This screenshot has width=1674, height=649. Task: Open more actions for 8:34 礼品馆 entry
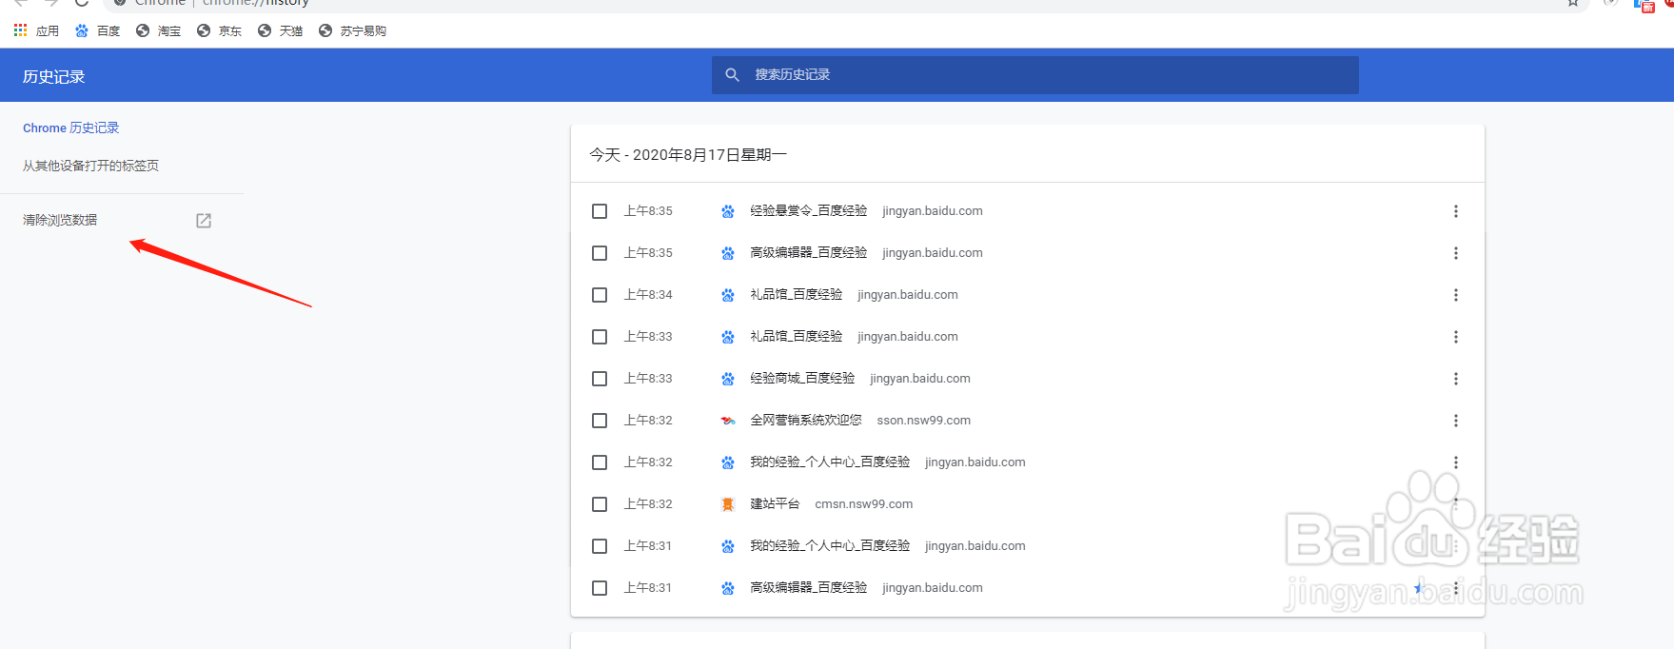click(1455, 295)
